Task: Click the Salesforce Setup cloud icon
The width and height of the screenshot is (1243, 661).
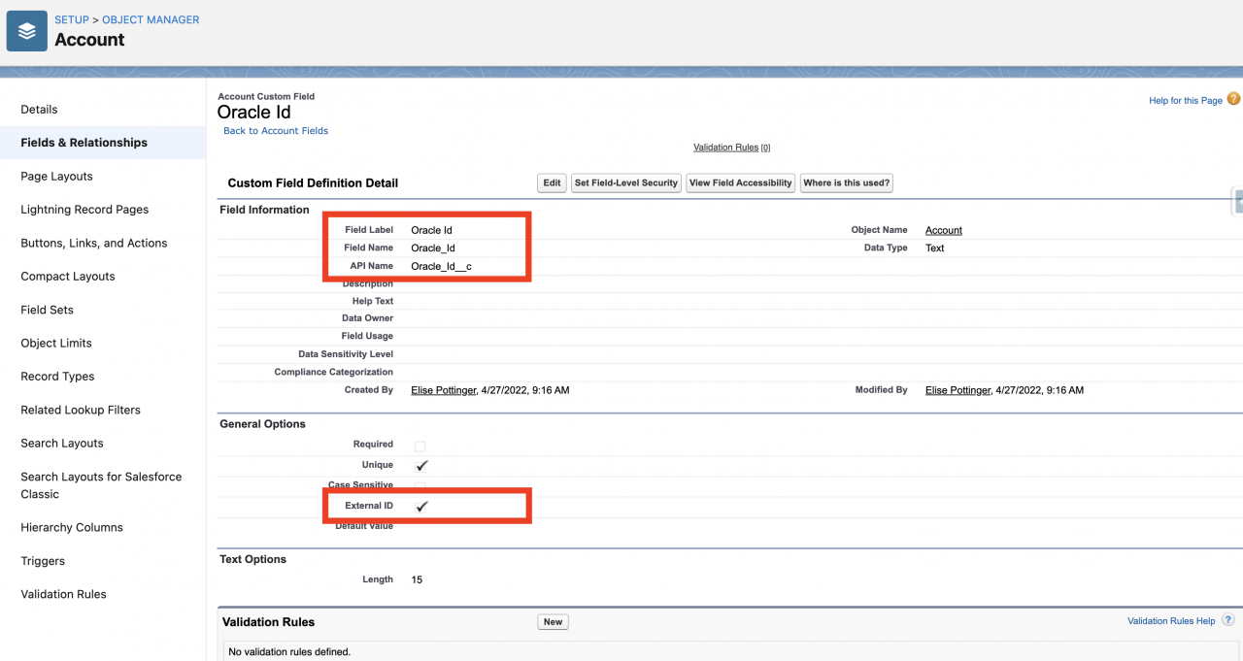Action: (25, 30)
